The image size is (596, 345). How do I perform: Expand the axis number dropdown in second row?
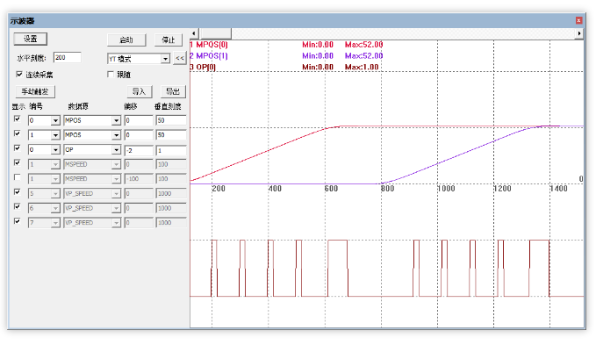55,135
